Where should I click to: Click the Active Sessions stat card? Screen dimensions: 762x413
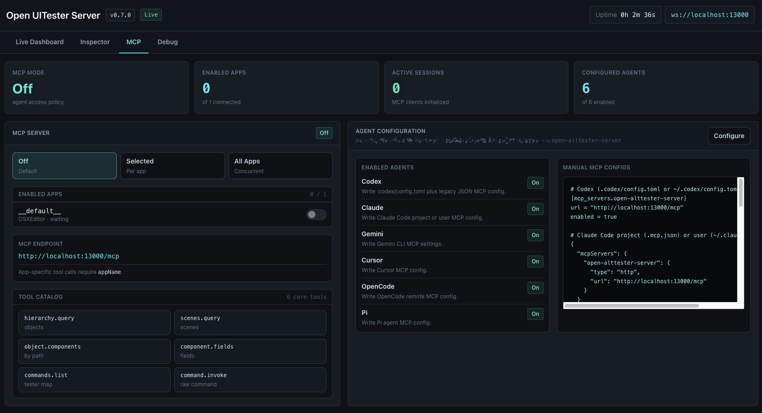pyautogui.click(x=476, y=87)
